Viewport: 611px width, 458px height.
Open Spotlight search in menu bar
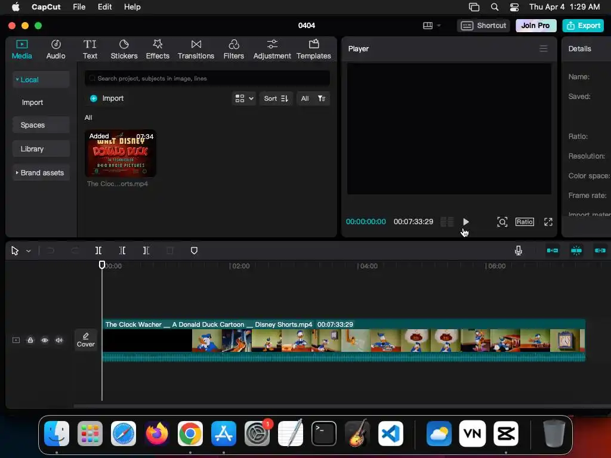pos(495,7)
